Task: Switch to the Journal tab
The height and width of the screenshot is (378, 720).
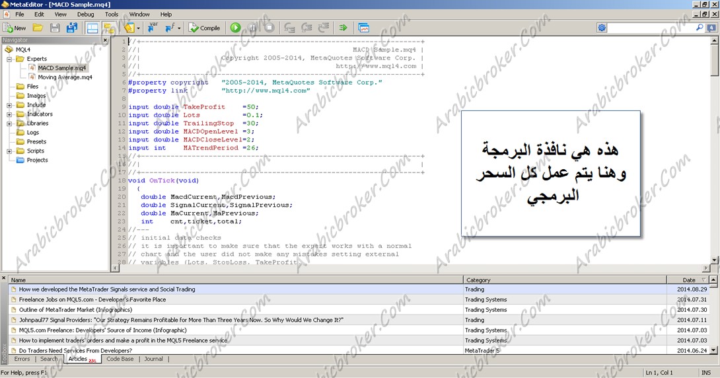Action: (x=153, y=359)
